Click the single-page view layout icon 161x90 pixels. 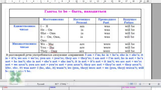(x=128, y=84)
